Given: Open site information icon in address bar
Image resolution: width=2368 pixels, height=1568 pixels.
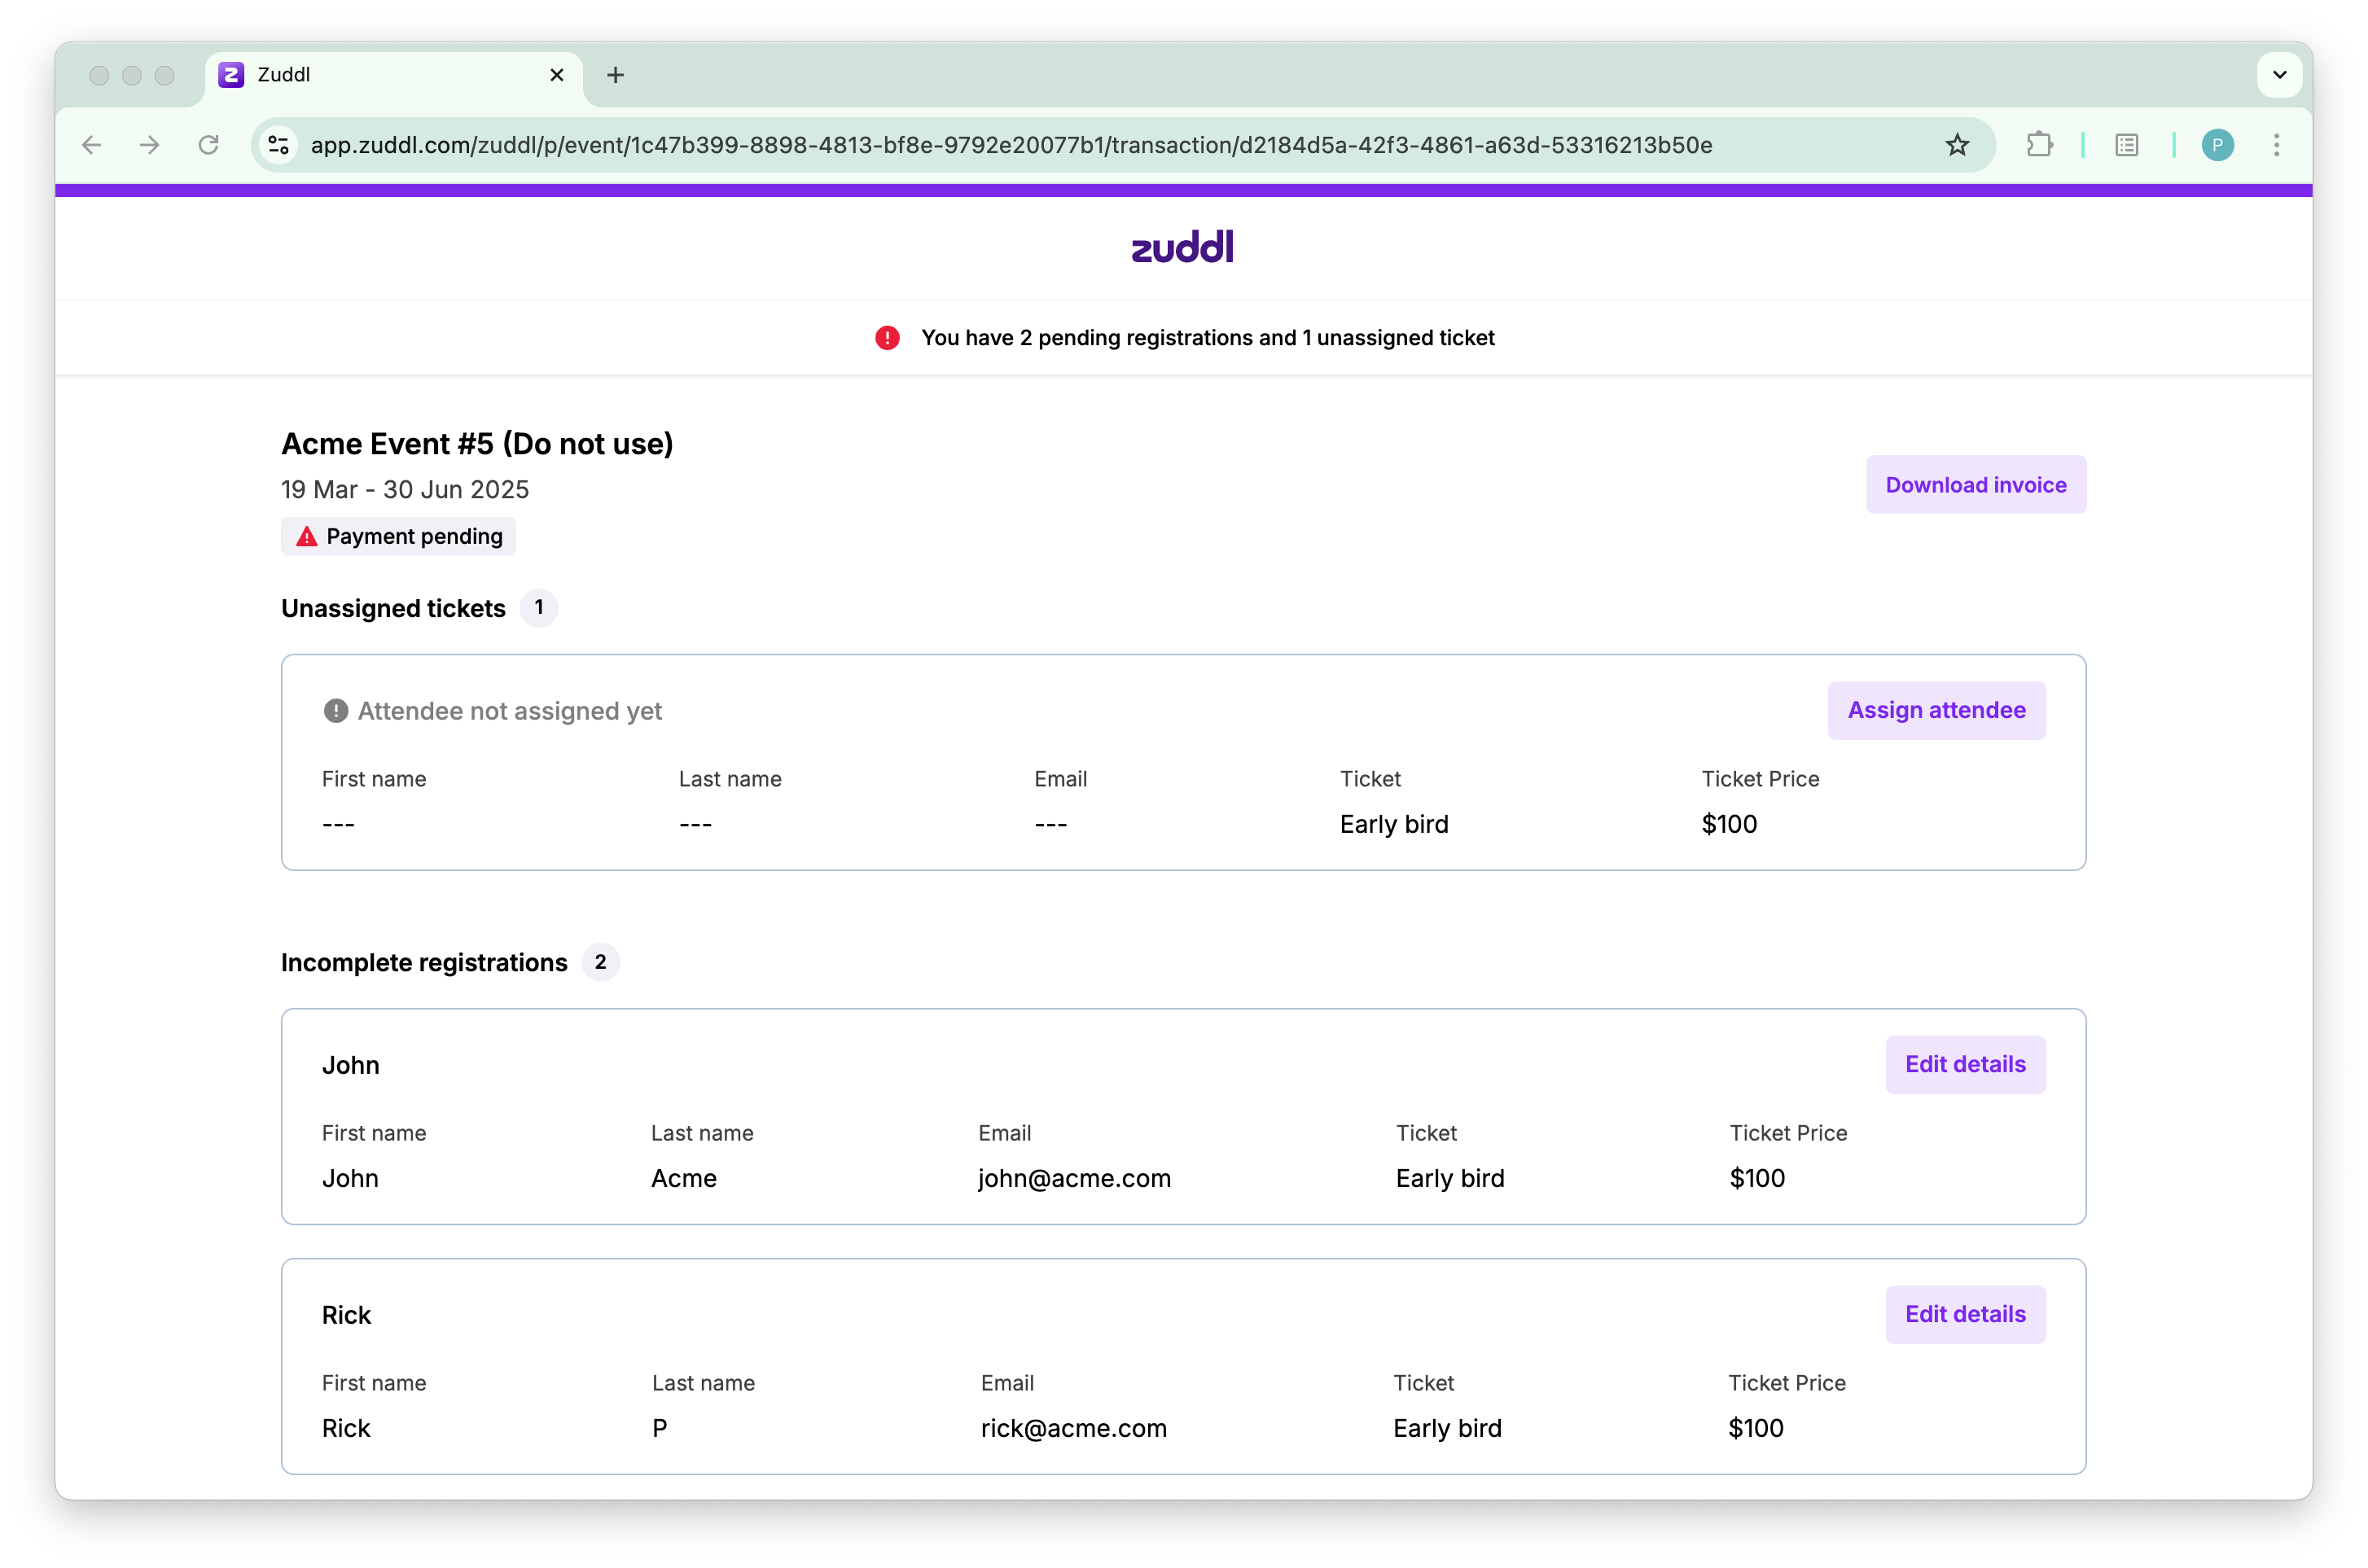Looking at the screenshot, I should coord(279,145).
